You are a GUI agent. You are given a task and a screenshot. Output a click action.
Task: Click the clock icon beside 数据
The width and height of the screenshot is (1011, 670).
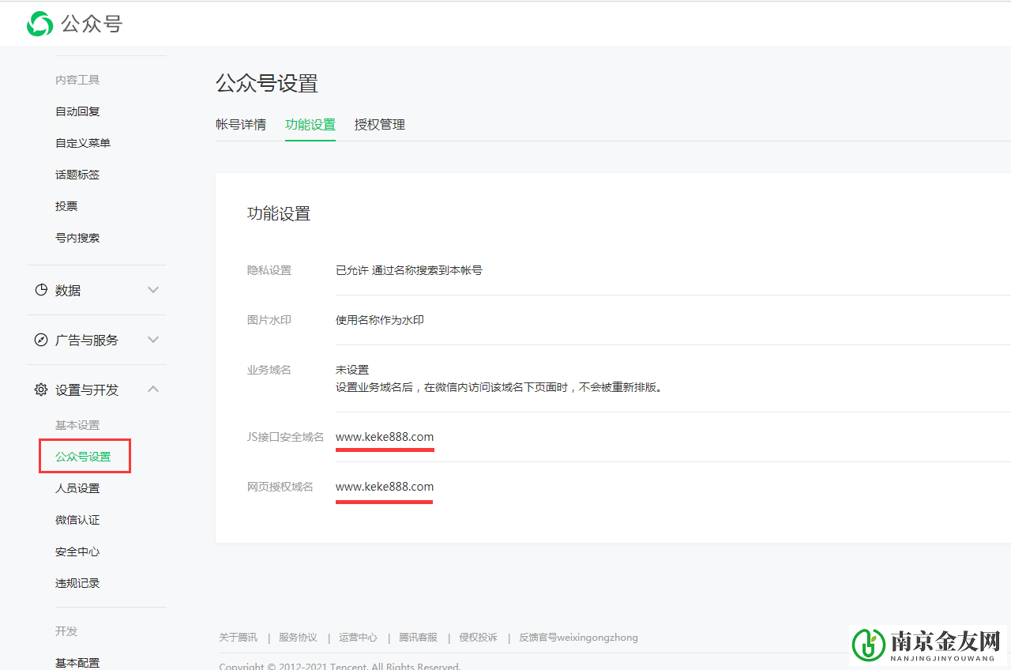40,290
